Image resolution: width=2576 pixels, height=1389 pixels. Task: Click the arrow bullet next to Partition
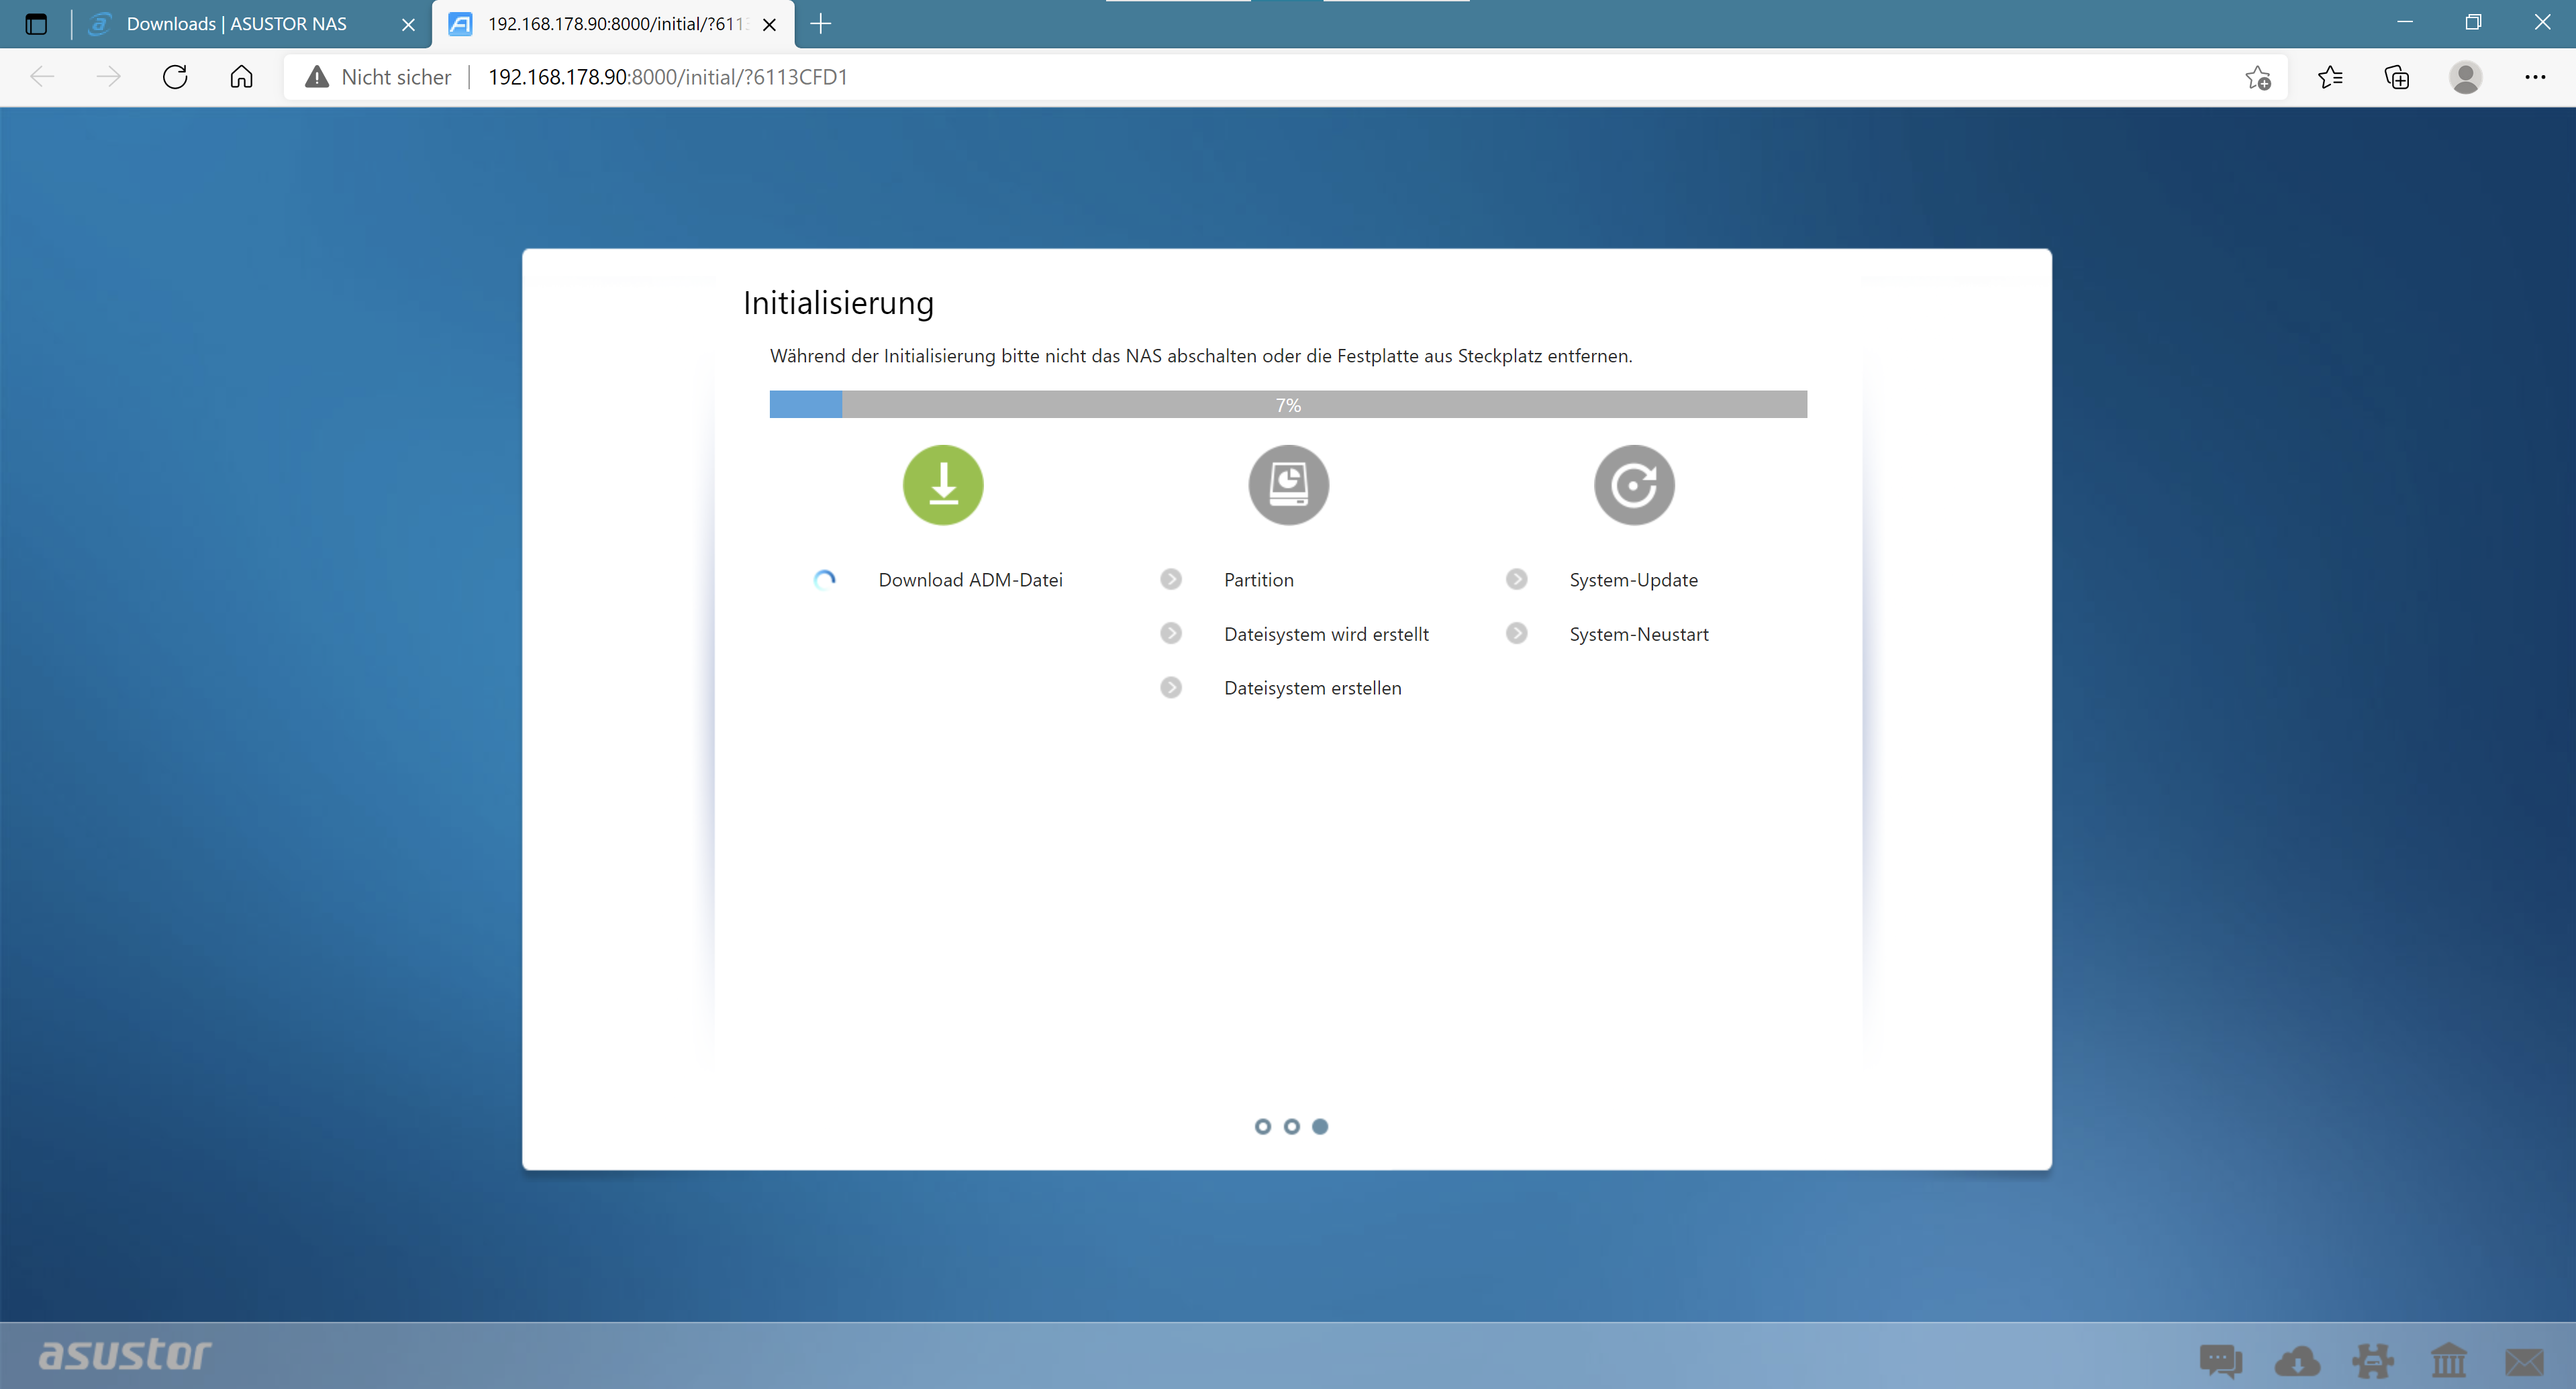pyautogui.click(x=1171, y=579)
